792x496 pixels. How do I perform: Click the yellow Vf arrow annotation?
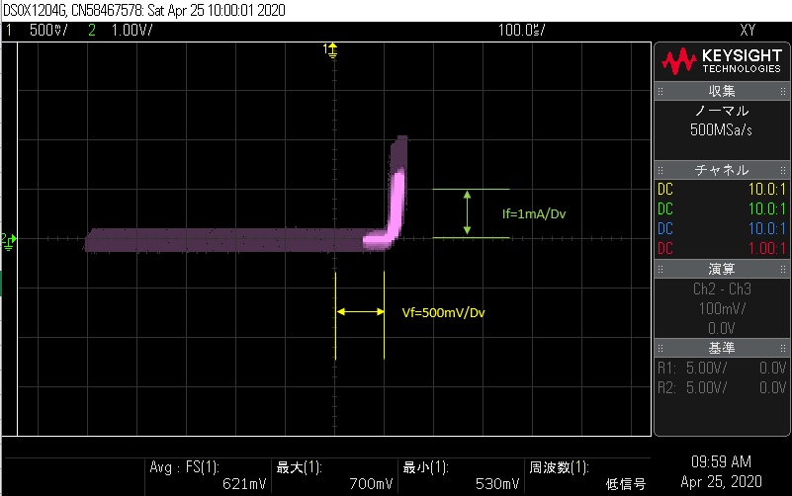[x=360, y=311]
